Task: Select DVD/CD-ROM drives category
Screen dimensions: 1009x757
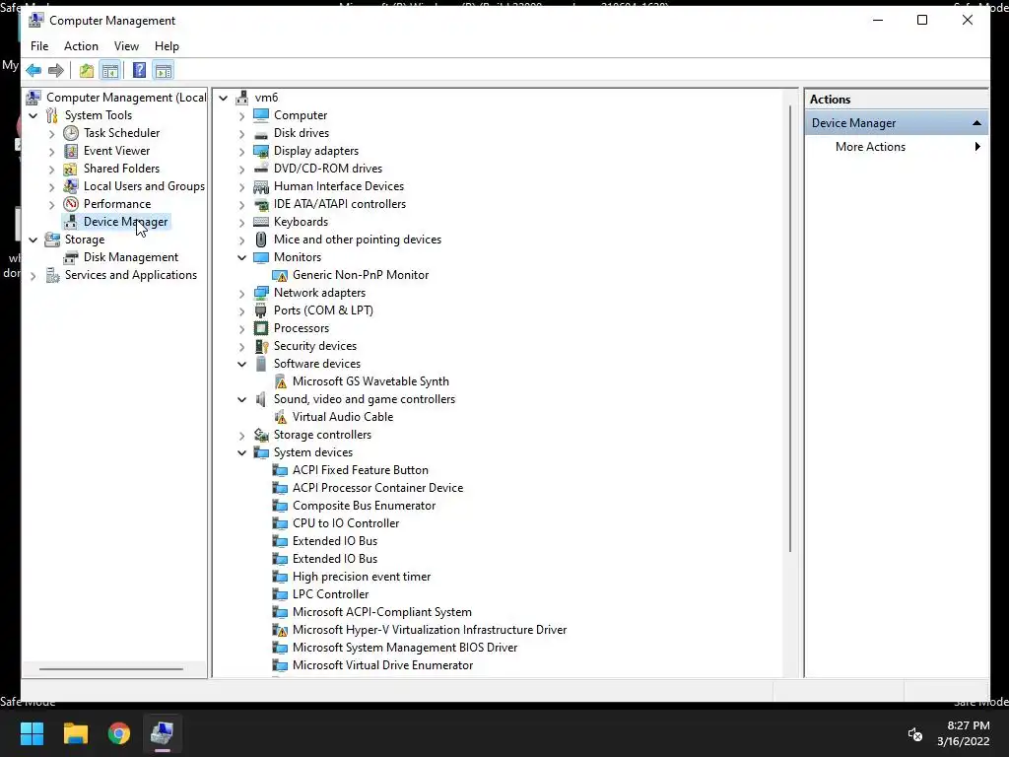Action: coord(328,168)
